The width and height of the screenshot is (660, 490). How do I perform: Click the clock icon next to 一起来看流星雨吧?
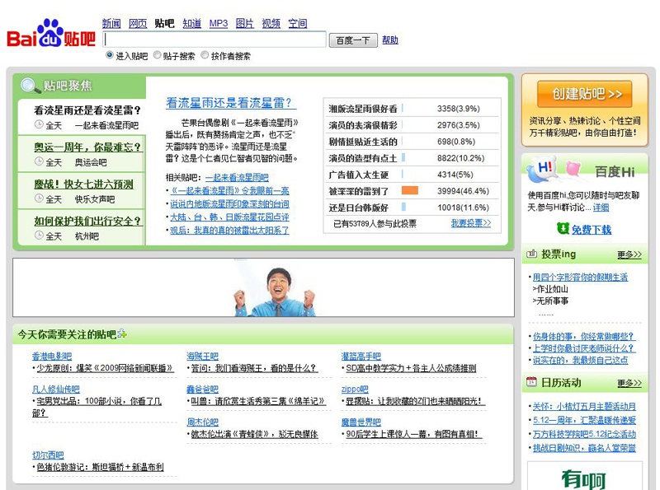(x=39, y=124)
